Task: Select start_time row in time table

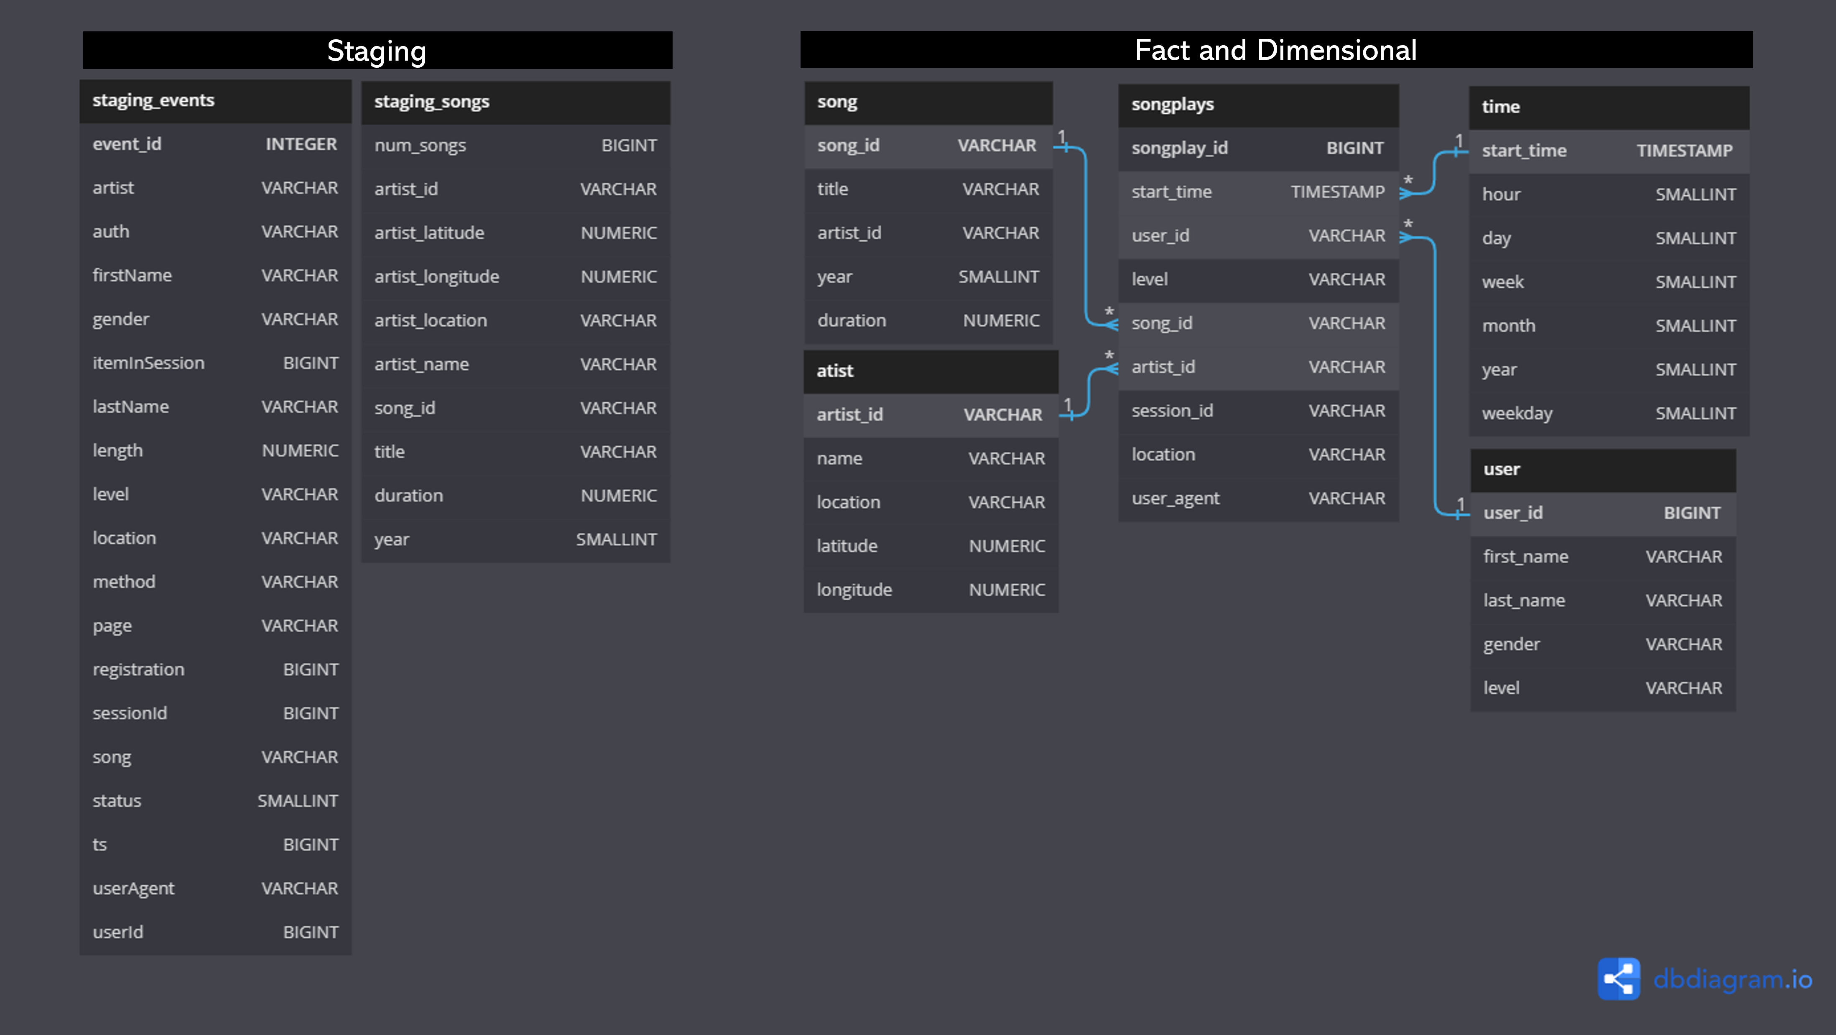Action: coord(1608,151)
